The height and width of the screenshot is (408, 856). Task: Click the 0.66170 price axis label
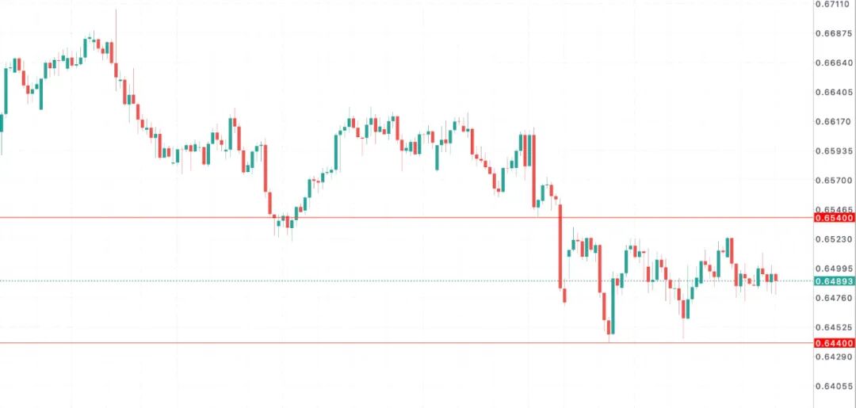point(834,121)
